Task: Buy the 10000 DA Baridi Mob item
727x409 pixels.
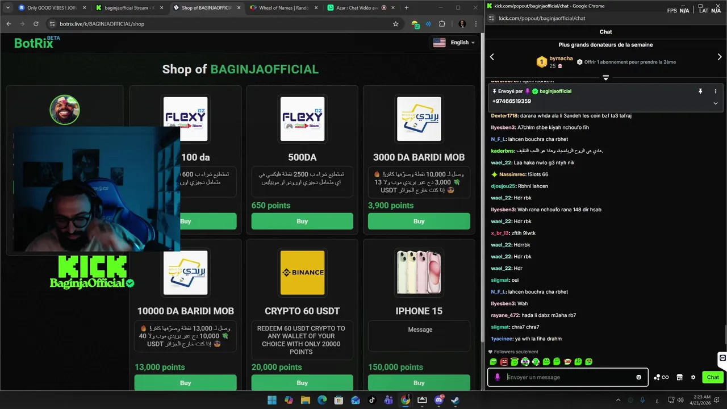Action: tap(185, 382)
